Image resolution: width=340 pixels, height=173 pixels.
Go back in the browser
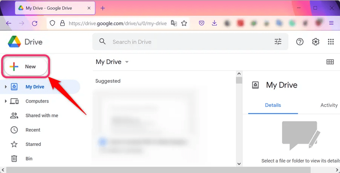(8, 23)
